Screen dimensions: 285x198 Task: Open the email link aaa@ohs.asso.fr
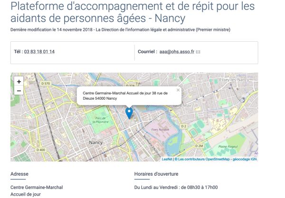coord(177,52)
